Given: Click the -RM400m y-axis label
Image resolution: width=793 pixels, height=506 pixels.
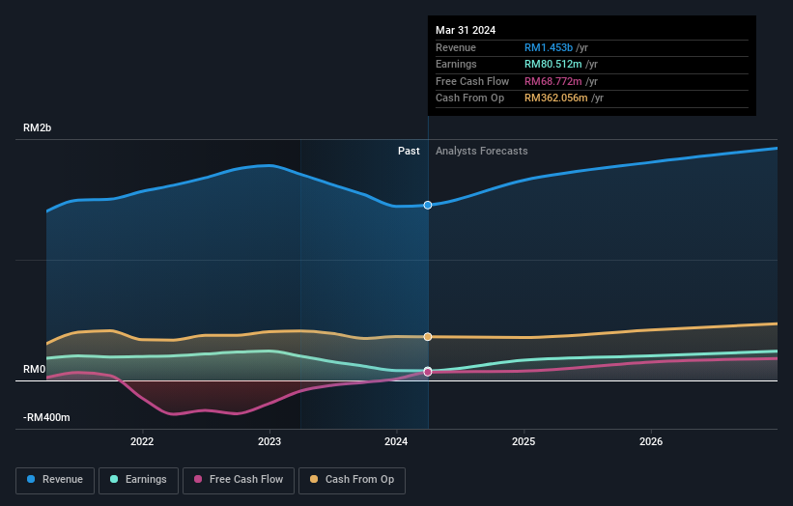Looking at the screenshot, I should (x=46, y=417).
